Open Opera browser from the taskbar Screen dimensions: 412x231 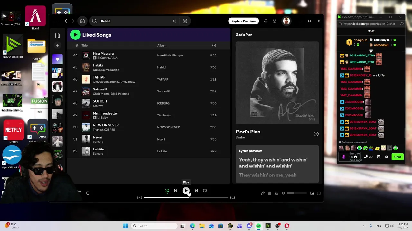287,226
